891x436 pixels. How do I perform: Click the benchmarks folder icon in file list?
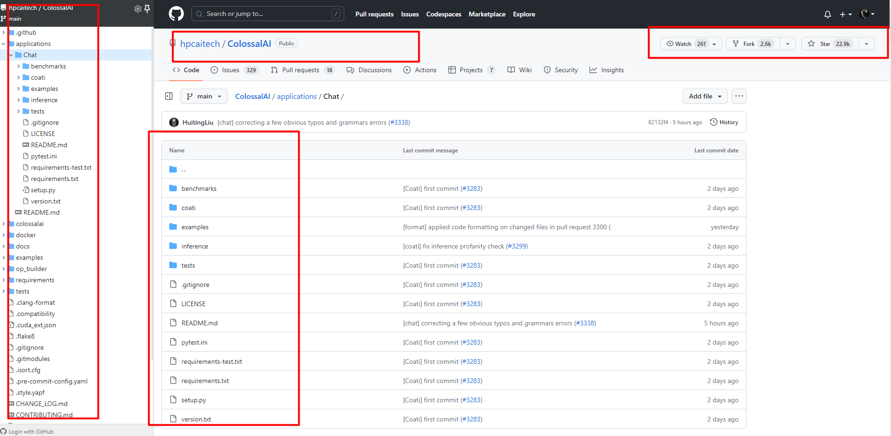[x=173, y=188]
